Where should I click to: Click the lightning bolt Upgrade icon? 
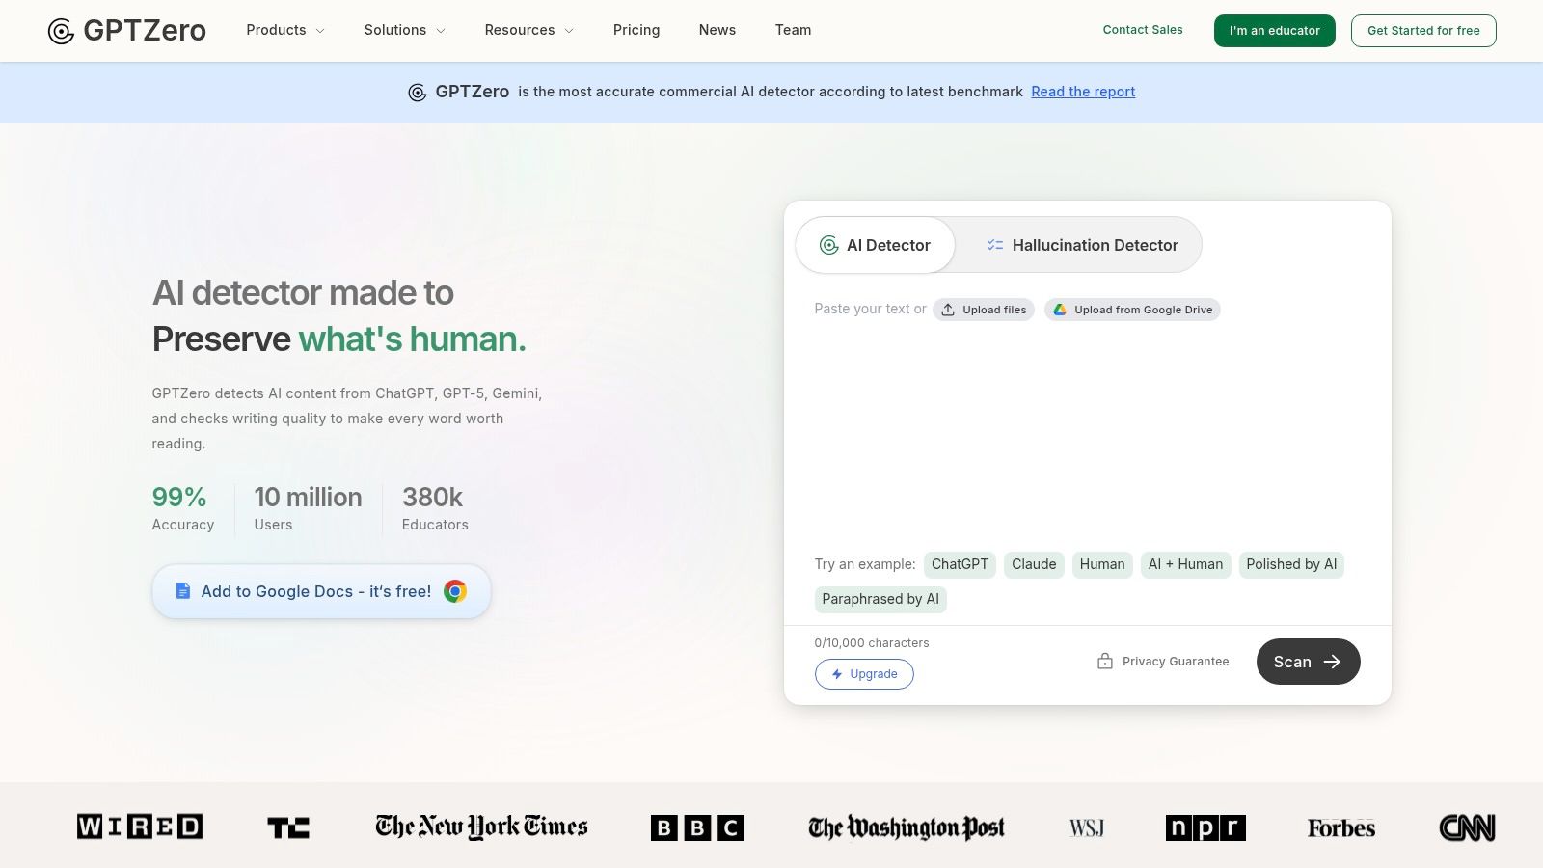837,674
